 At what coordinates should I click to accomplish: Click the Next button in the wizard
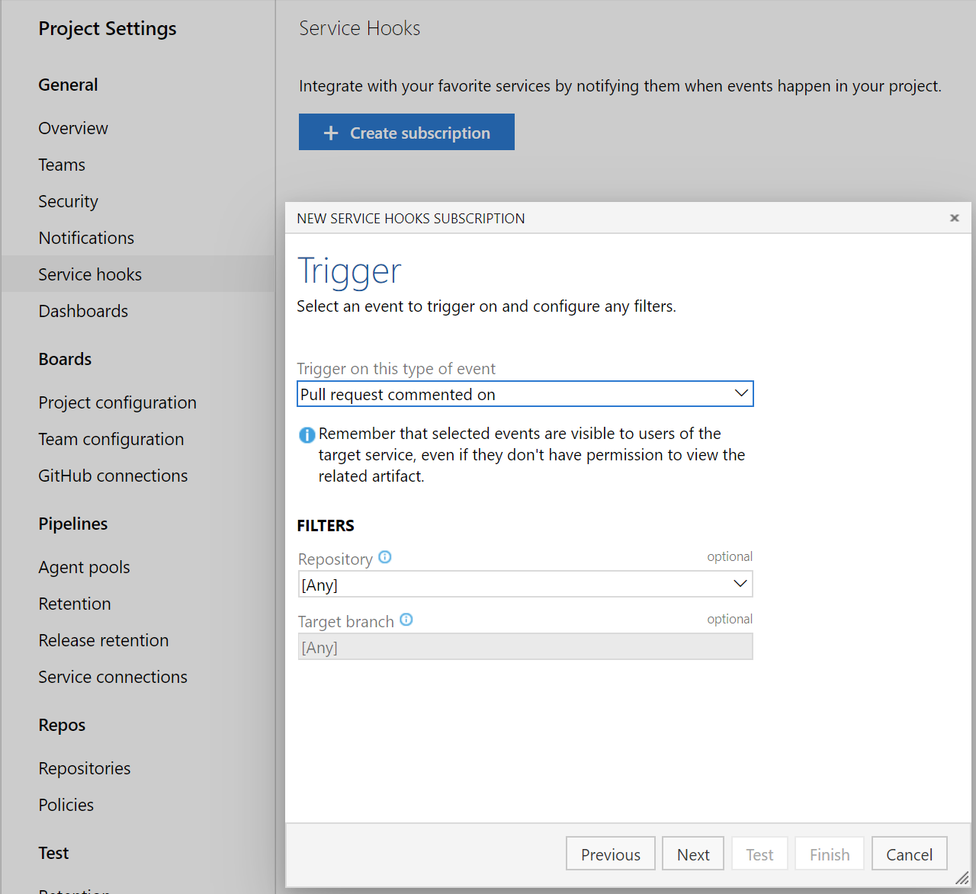tap(692, 854)
